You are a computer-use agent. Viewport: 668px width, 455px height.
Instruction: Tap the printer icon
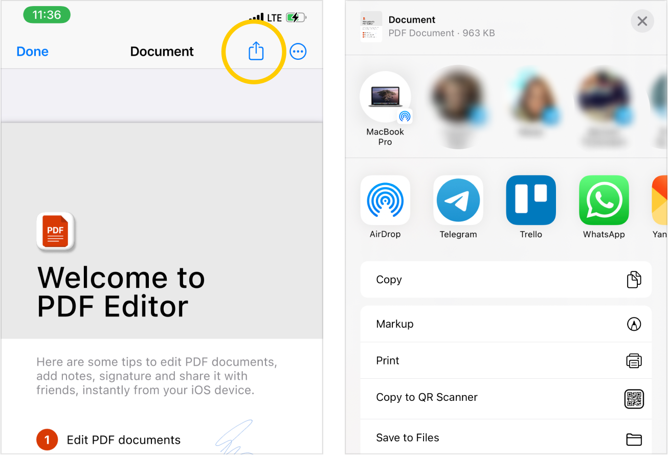pos(634,361)
